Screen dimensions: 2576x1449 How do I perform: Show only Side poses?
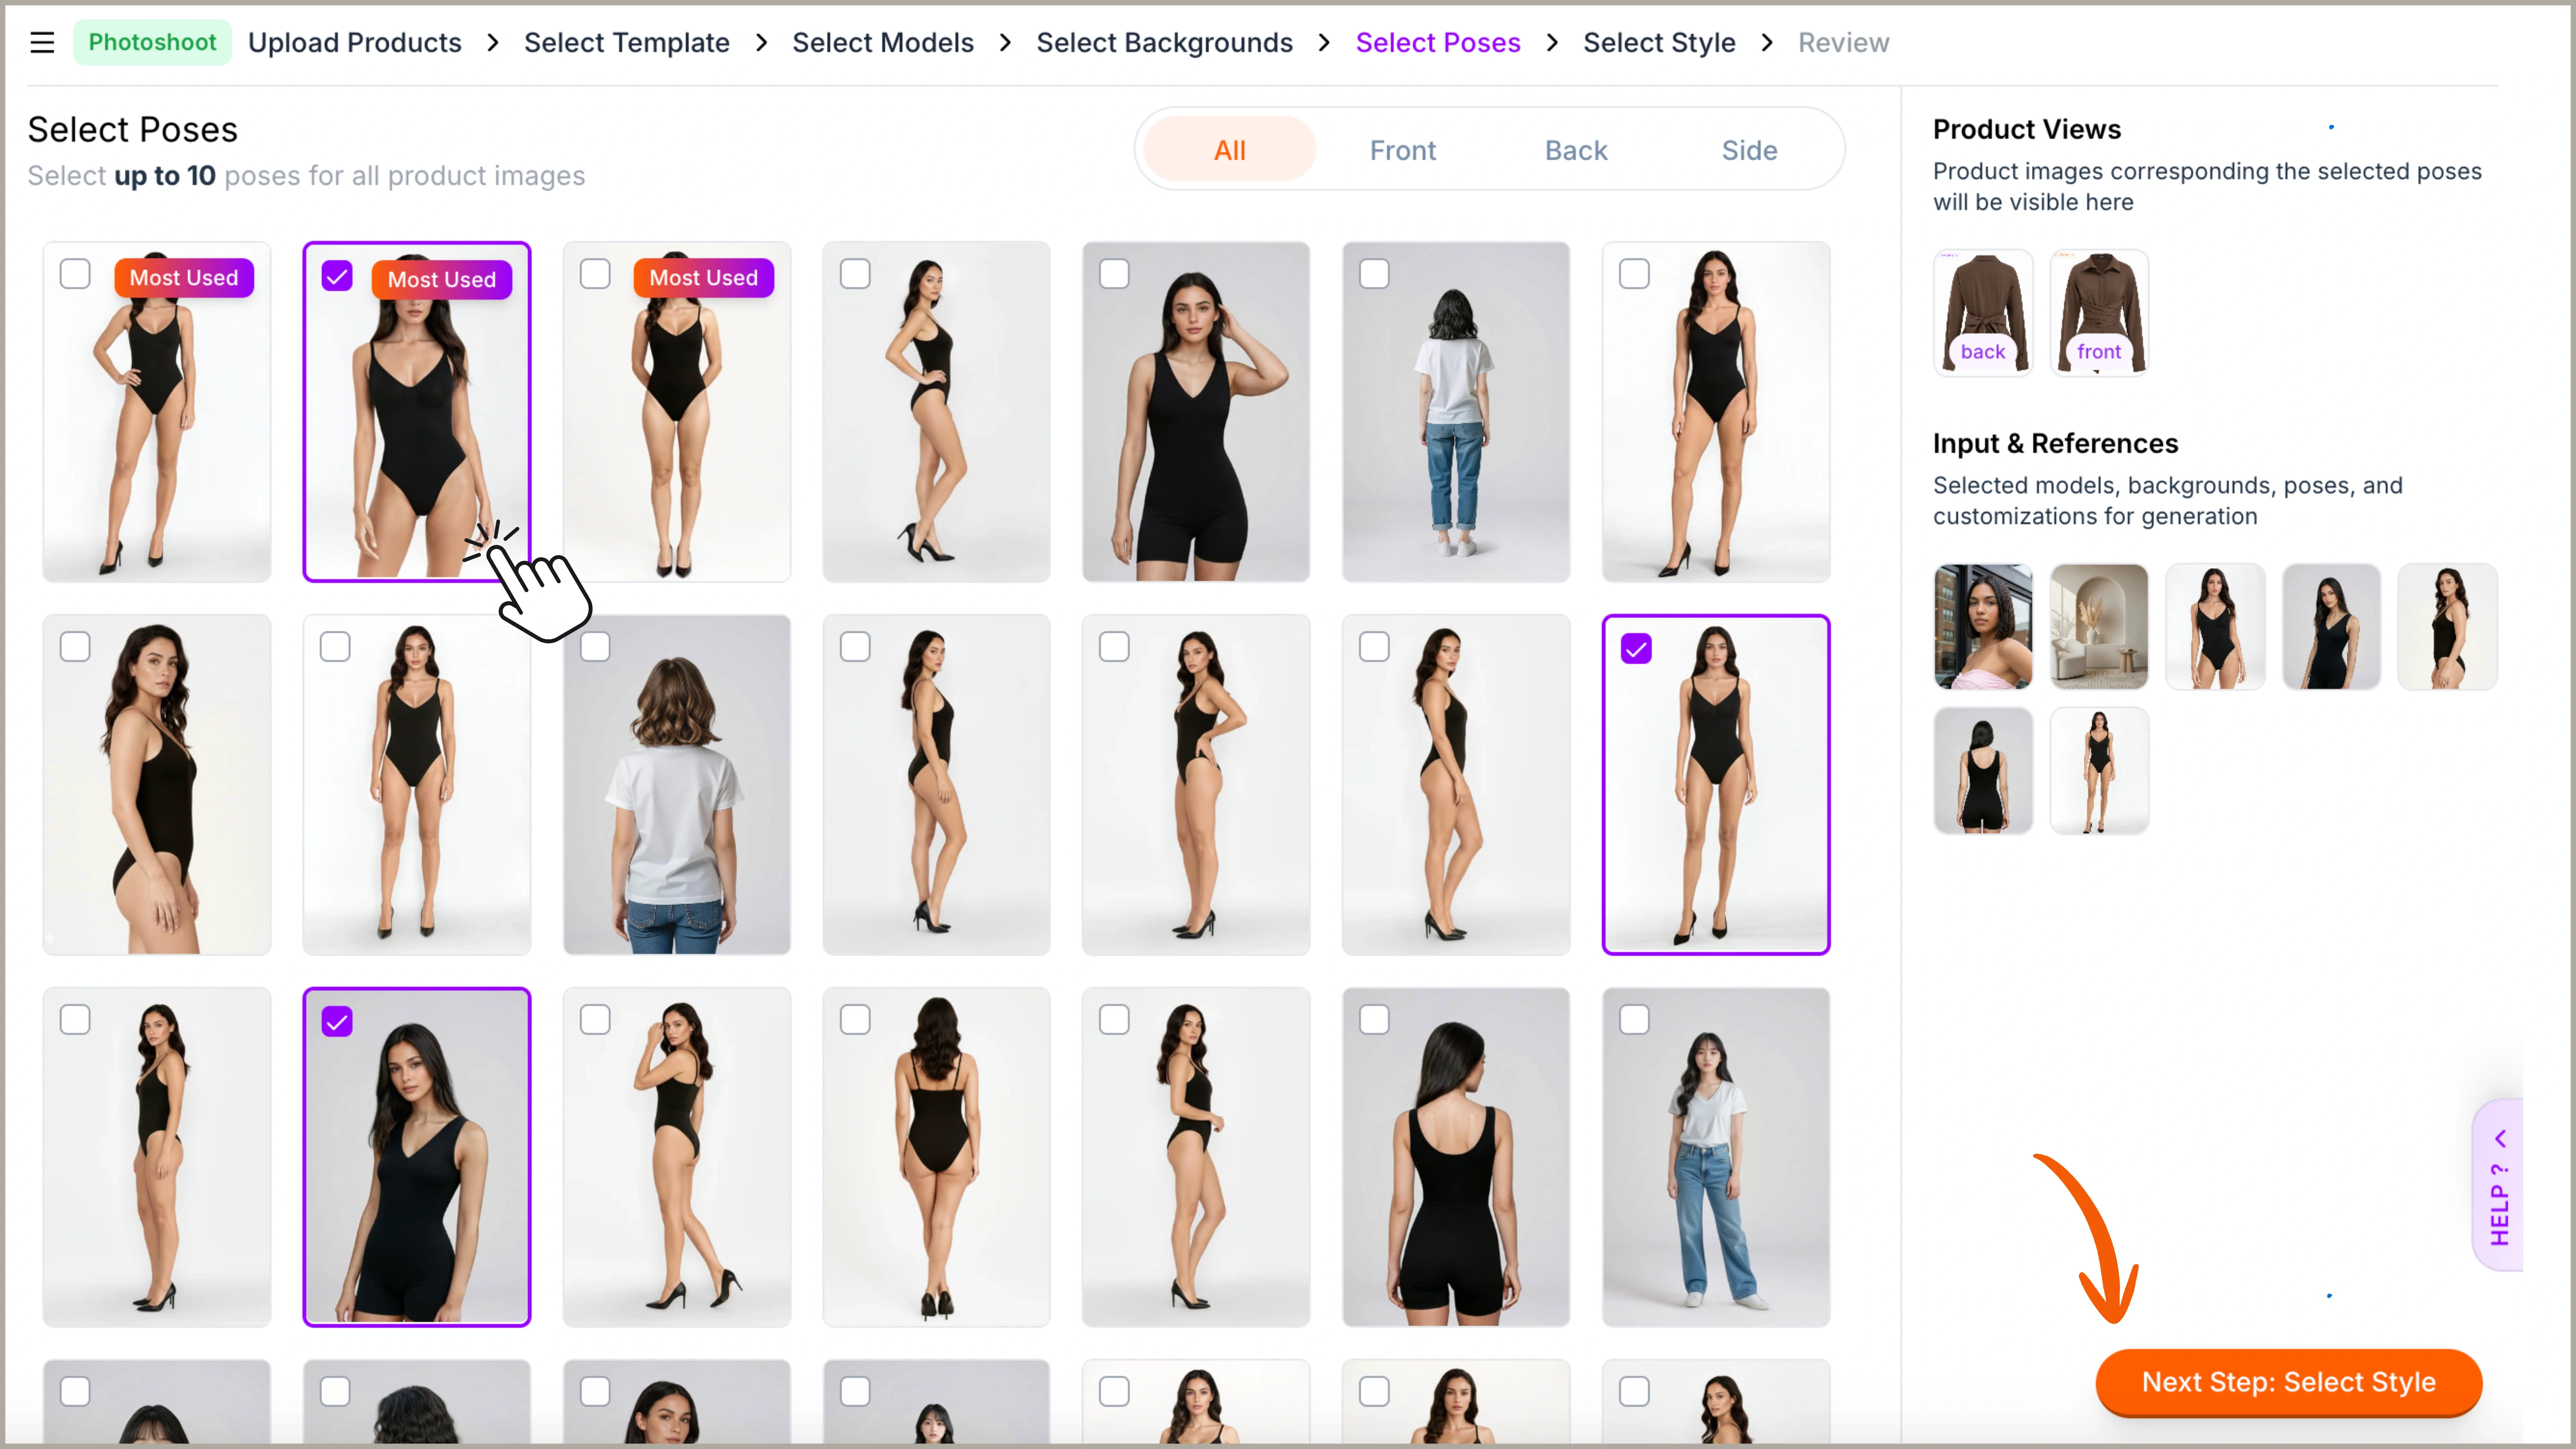point(1749,150)
